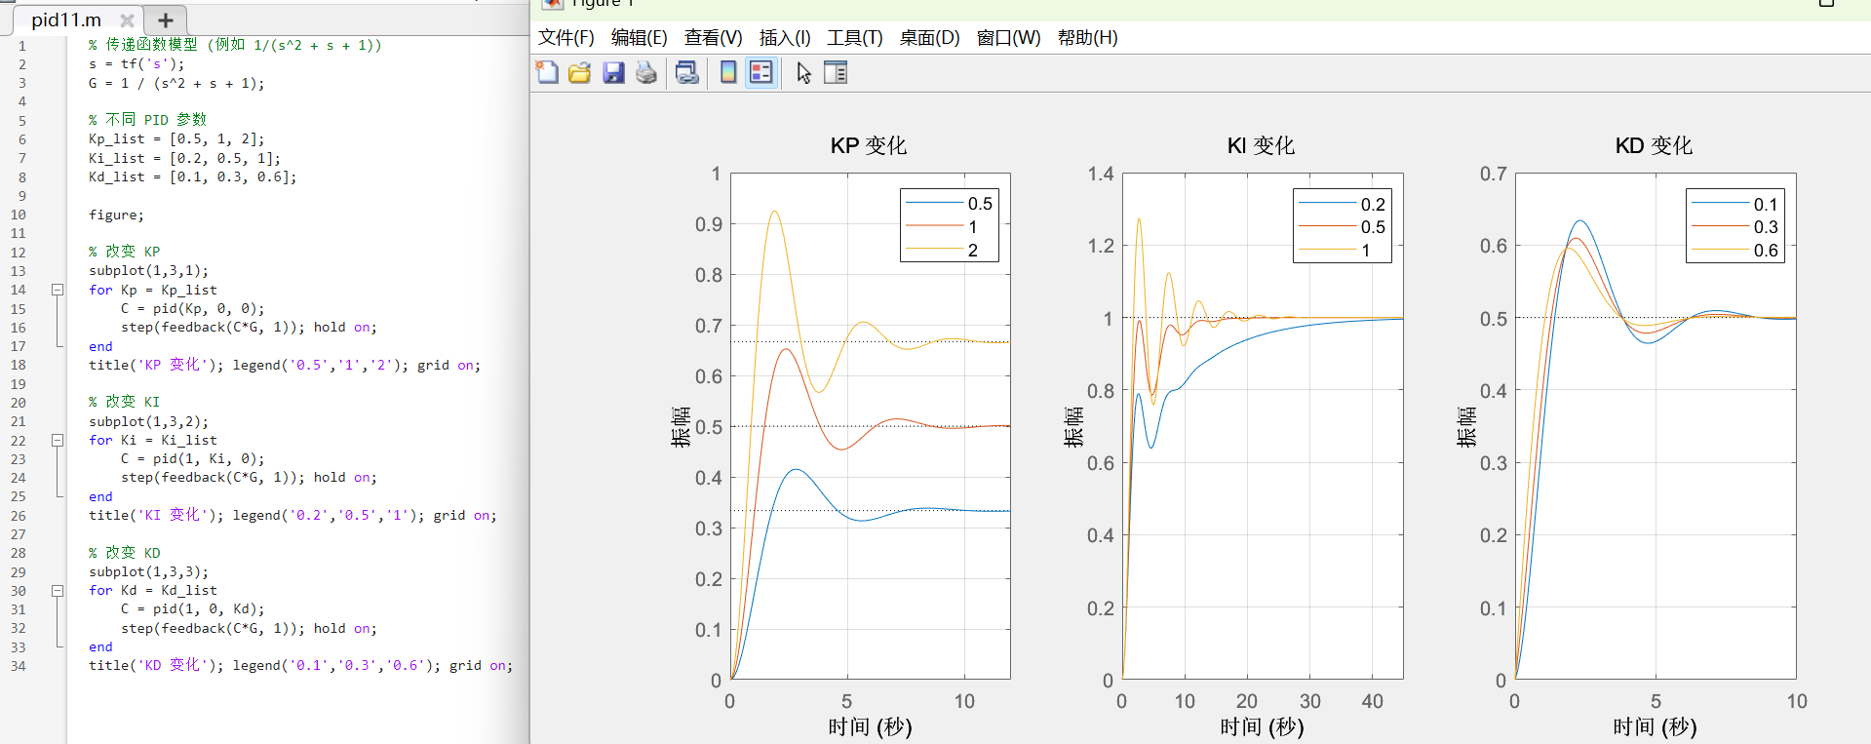Image resolution: width=1871 pixels, height=744 pixels.
Task: Close the pid11.m editor tab
Action: pos(127,20)
